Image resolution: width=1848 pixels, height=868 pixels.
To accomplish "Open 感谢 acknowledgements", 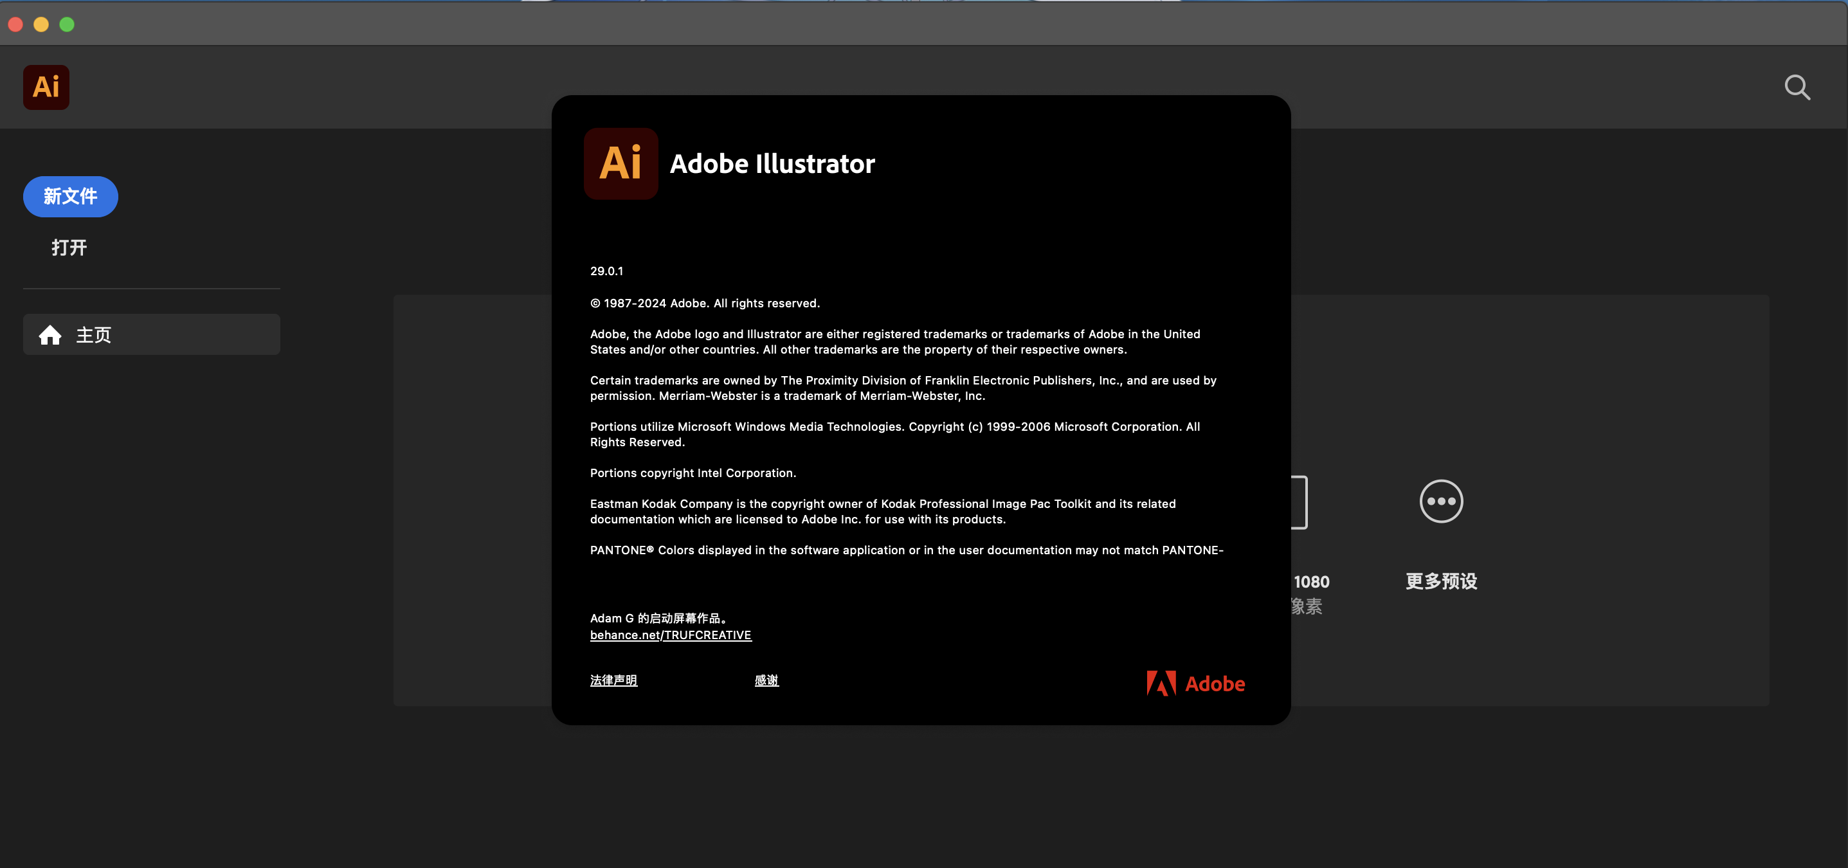I will point(765,680).
